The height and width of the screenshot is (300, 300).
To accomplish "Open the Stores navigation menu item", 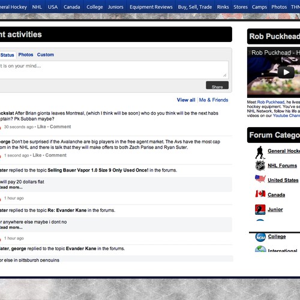I will [x=241, y=7].
